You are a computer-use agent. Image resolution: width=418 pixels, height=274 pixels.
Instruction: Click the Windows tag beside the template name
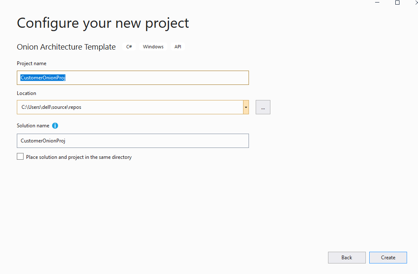coord(153,46)
